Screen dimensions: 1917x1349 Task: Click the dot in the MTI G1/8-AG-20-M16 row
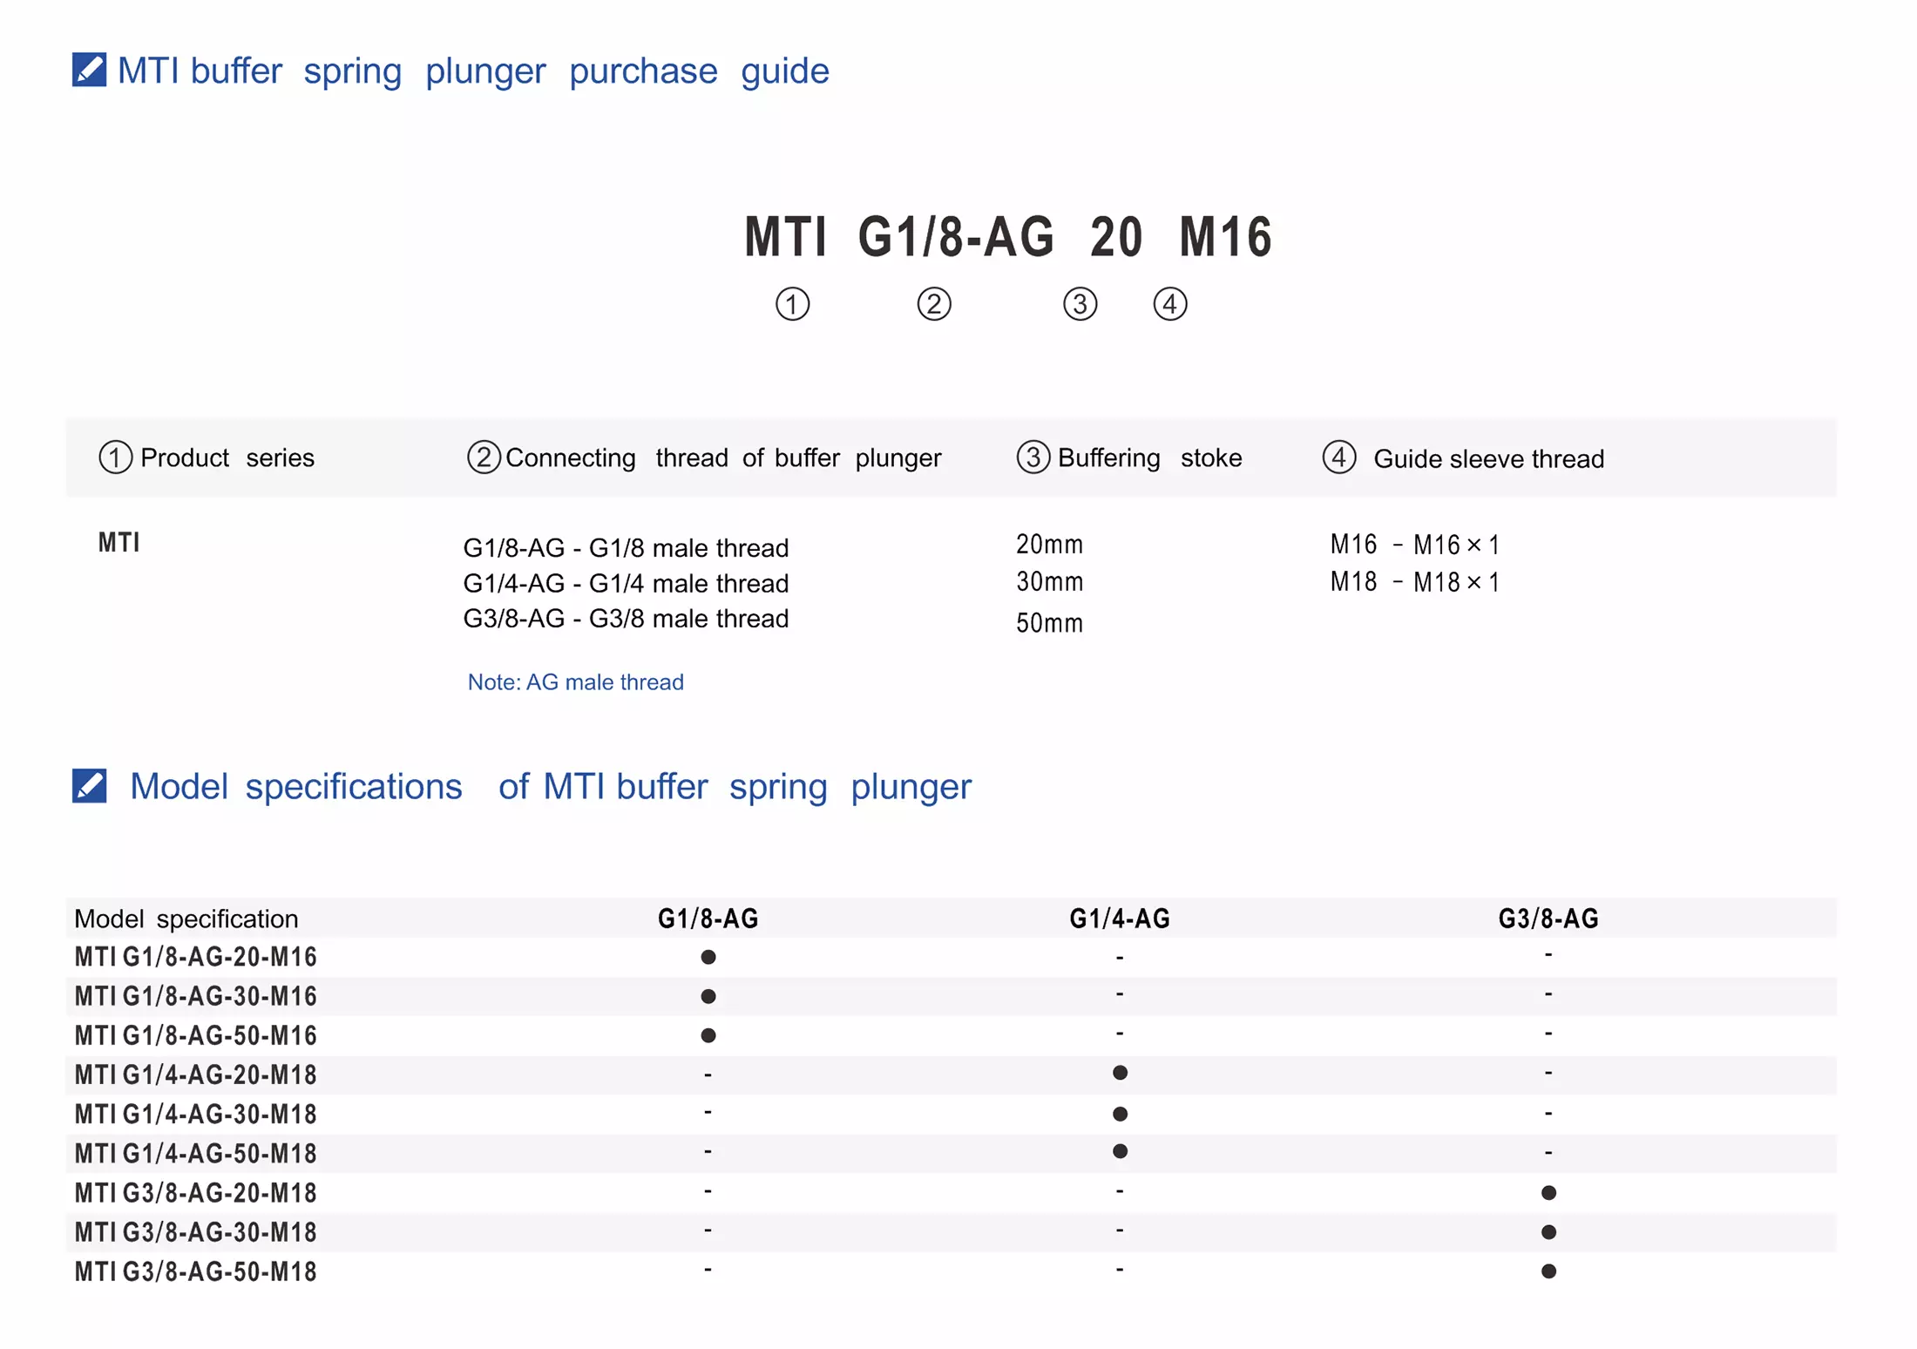tap(708, 957)
